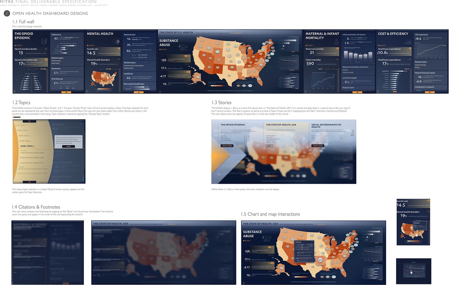Open the Substance abuse related topic link

[129, 68]
